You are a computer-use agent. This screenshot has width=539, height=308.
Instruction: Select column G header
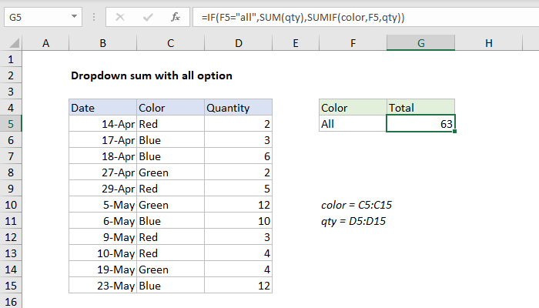coord(420,44)
